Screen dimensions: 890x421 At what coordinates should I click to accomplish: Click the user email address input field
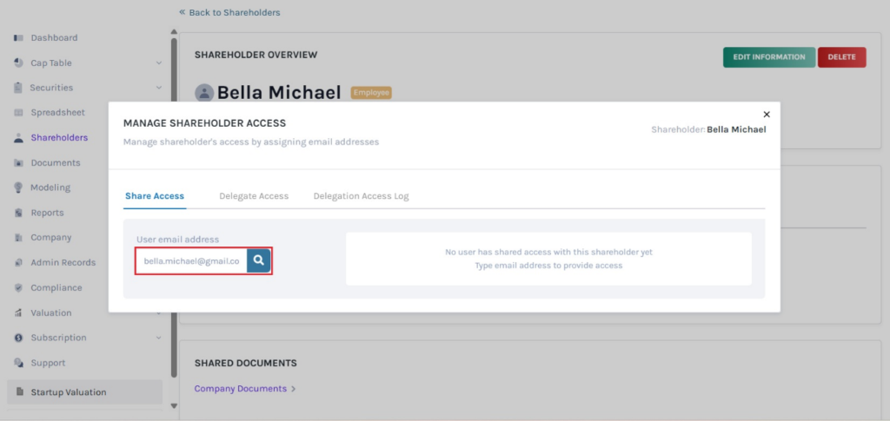pyautogui.click(x=191, y=260)
